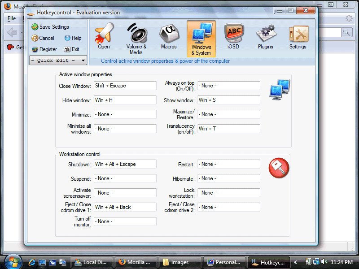Switch to Personal... taskbar button
This screenshot has width=359, height=269.
(224, 262)
